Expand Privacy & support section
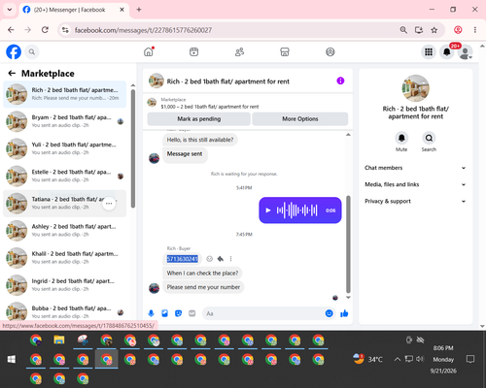486x388 pixels. click(x=415, y=201)
